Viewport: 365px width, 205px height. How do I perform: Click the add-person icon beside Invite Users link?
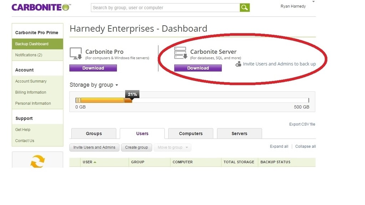pyautogui.click(x=238, y=64)
